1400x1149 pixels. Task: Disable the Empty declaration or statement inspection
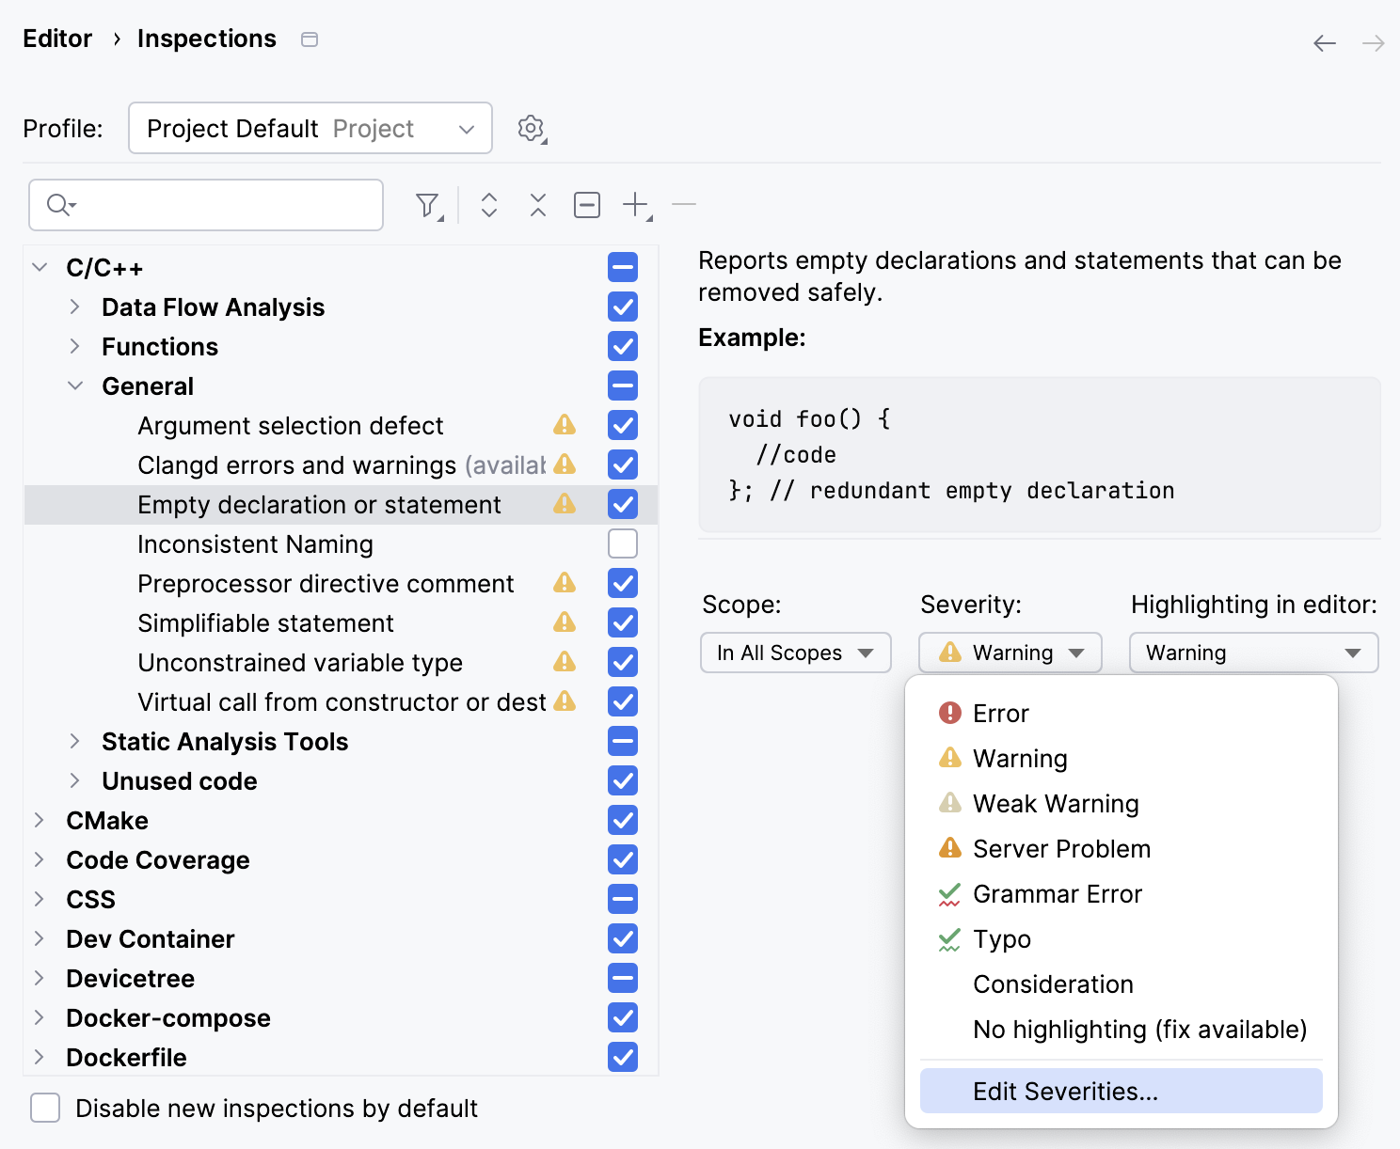pos(622,504)
